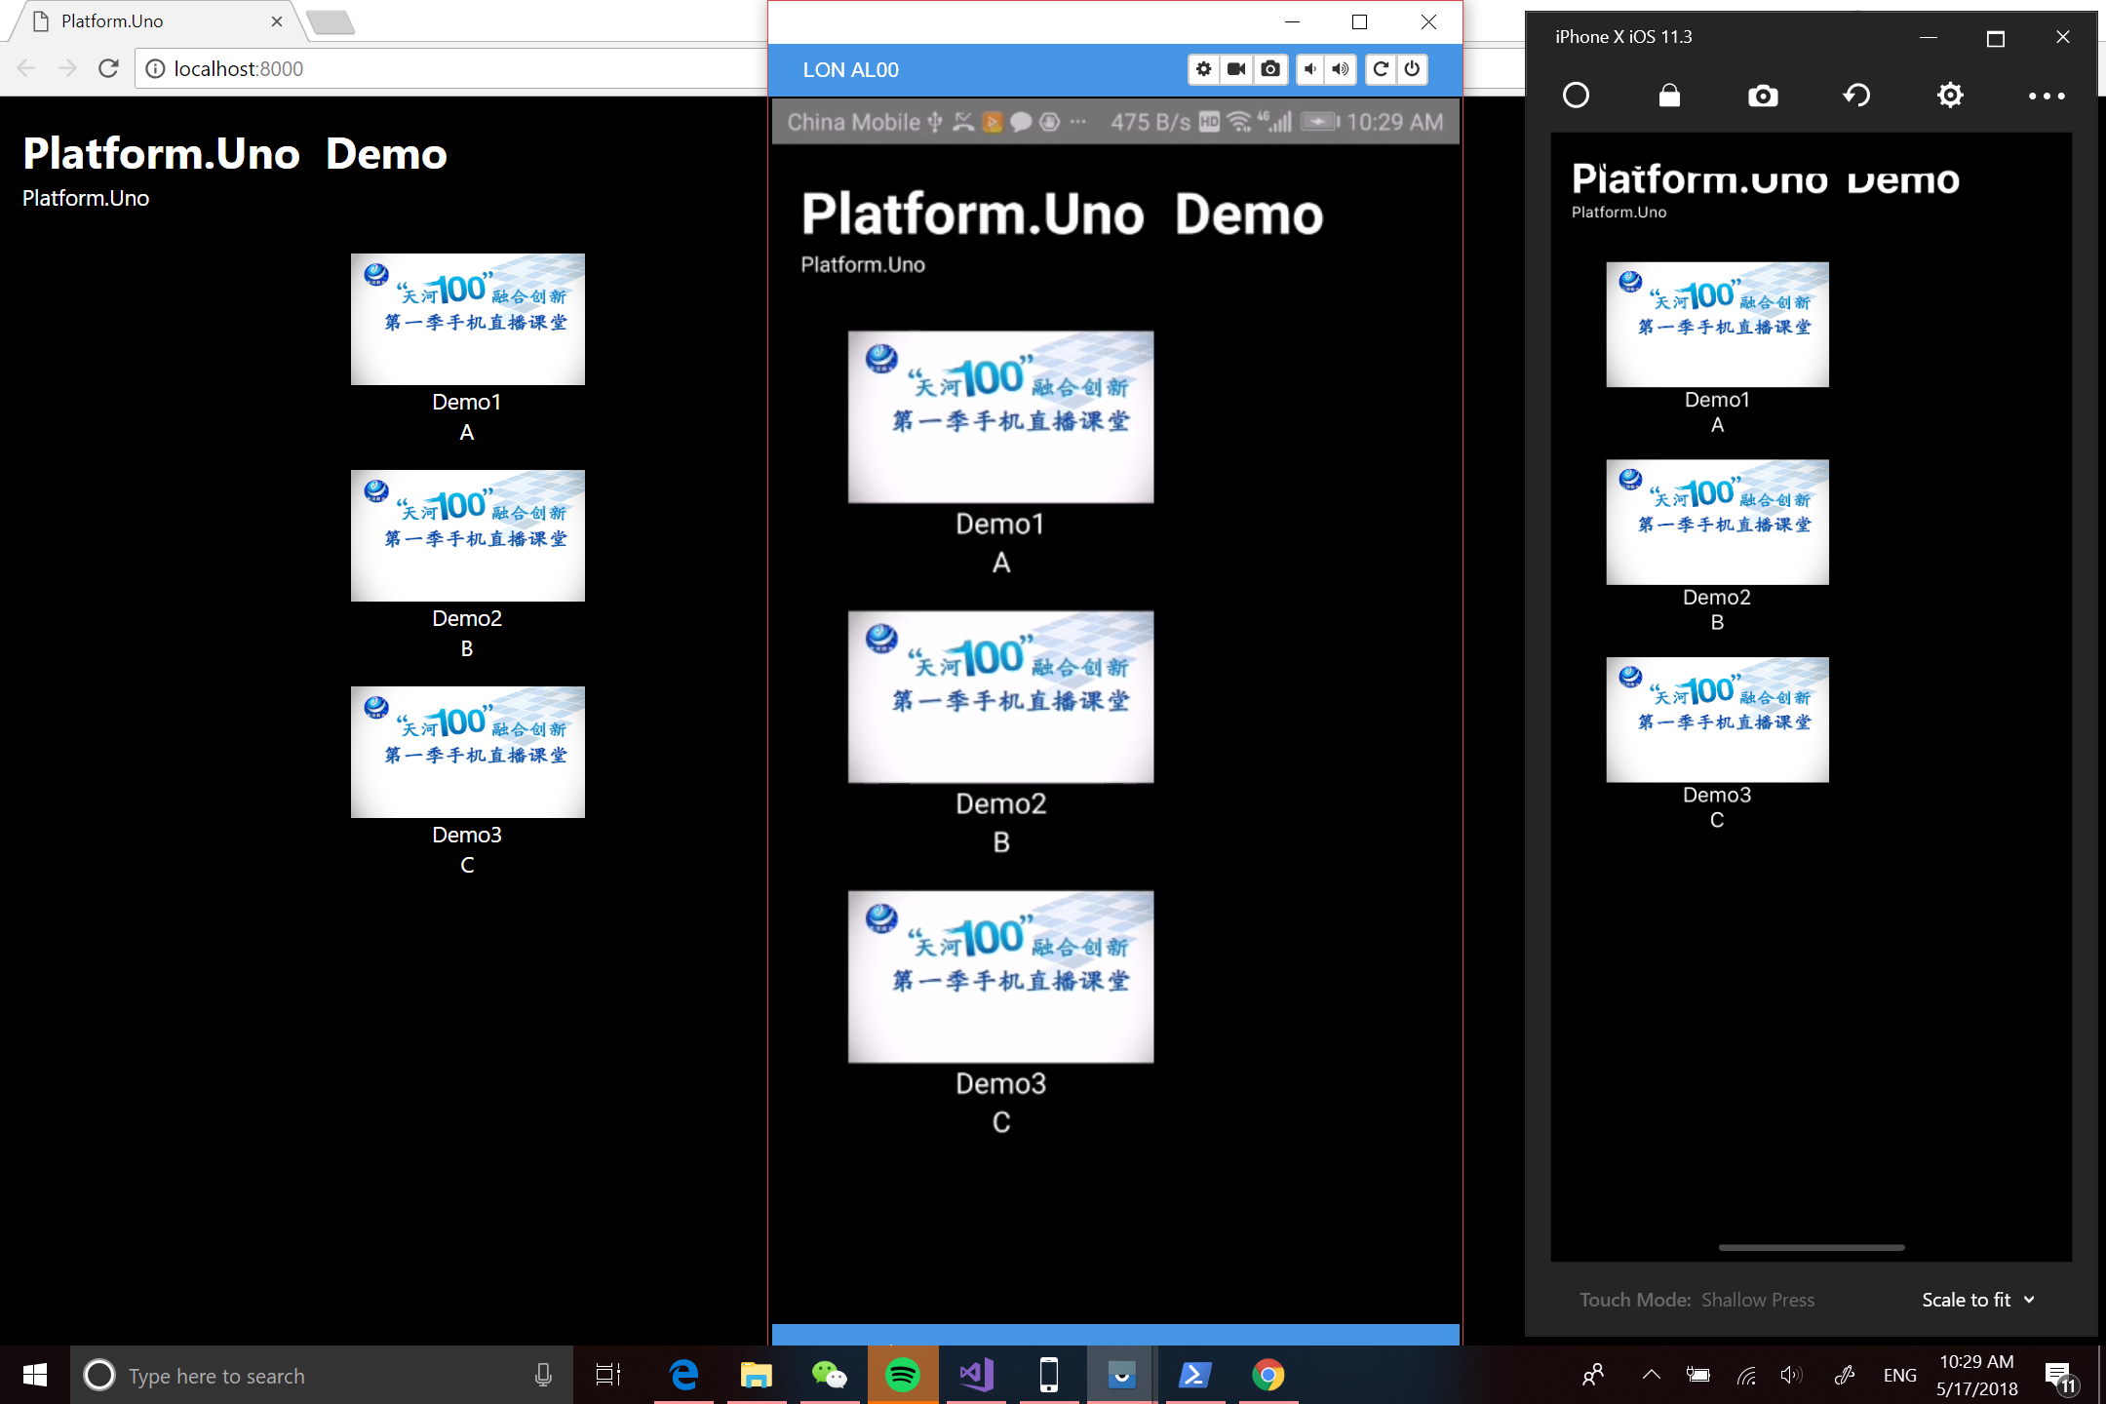This screenshot has width=2106, height=1404.
Task: Toggle the power button in Android emulator
Action: [x=1410, y=69]
